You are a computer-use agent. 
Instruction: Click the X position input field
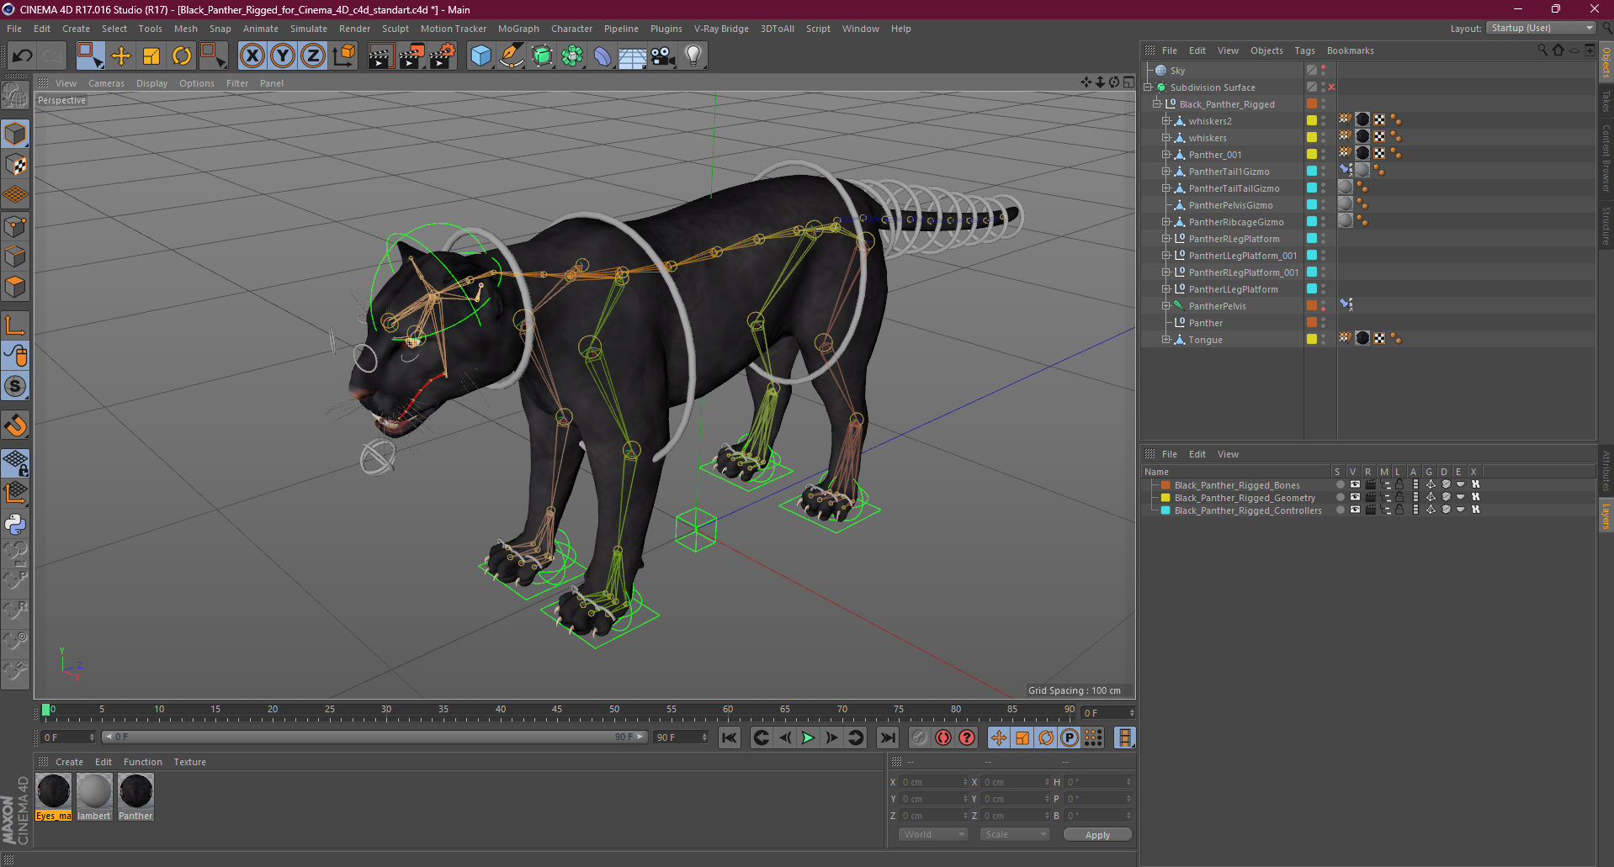point(932,782)
